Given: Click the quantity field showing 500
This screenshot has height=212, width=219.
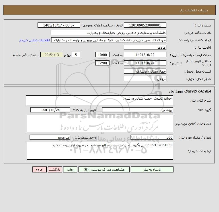Looking at the screenshot, I should [x=152, y=137].
